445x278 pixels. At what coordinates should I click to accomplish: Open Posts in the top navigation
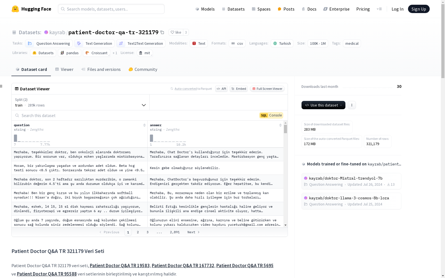point(286,9)
